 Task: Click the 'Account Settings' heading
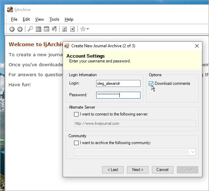[85, 56]
